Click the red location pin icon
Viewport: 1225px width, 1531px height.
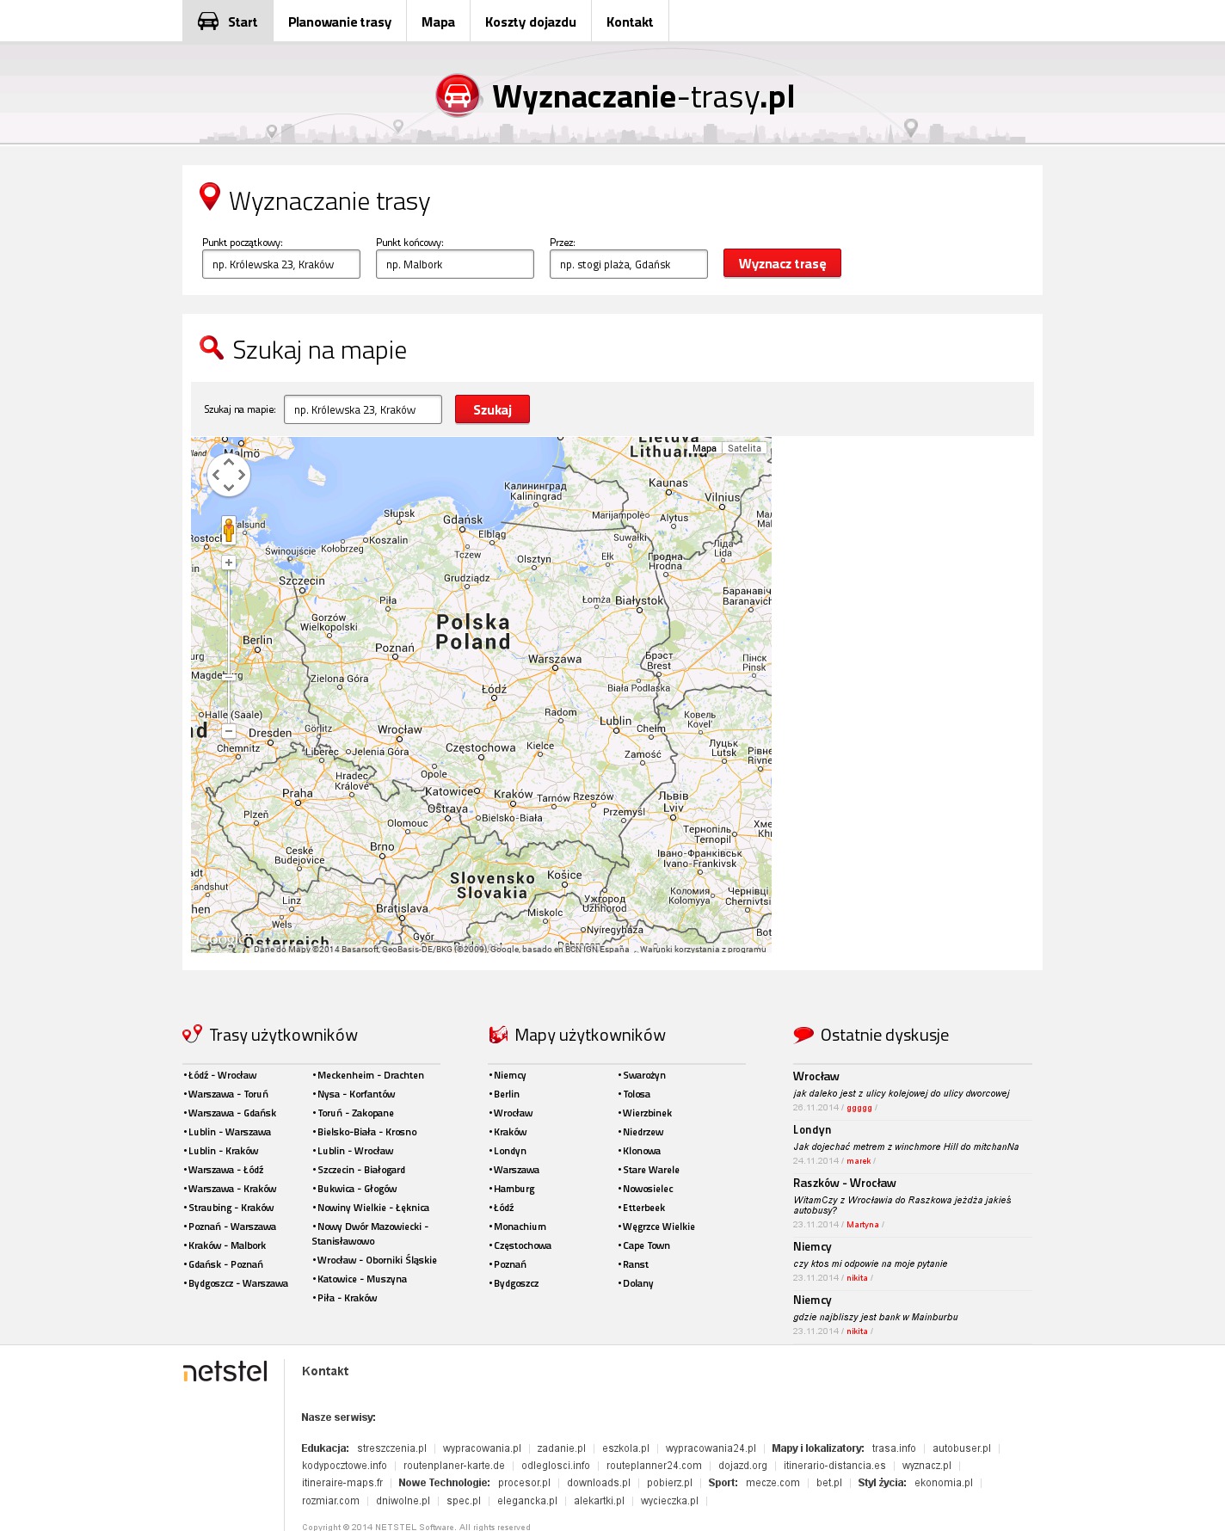209,197
